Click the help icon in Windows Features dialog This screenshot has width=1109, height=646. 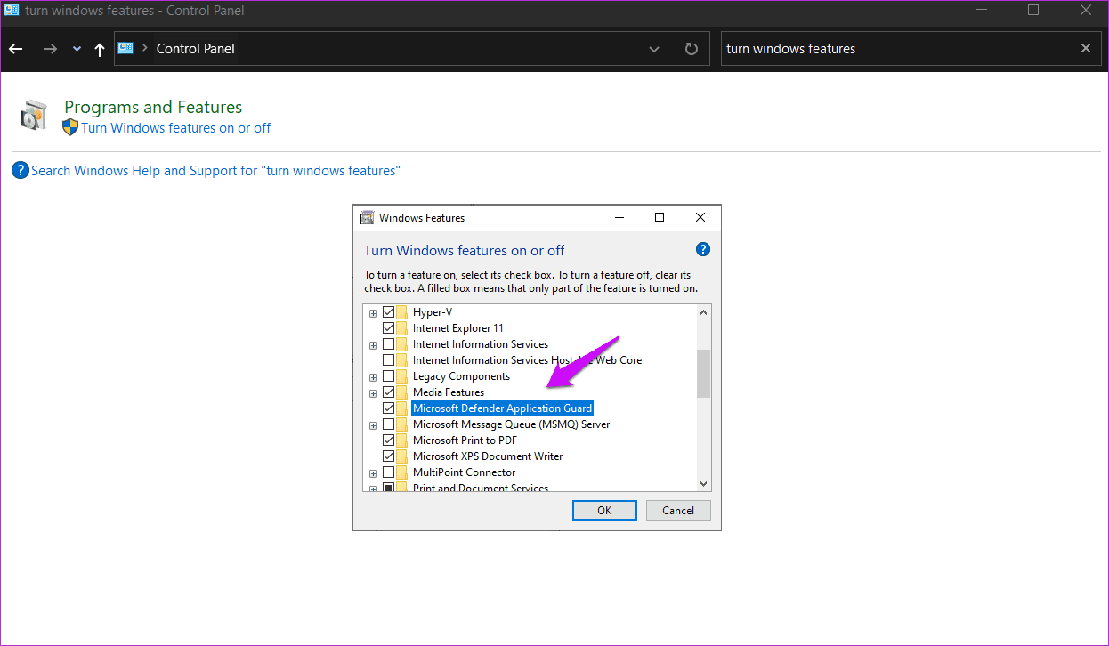click(702, 249)
